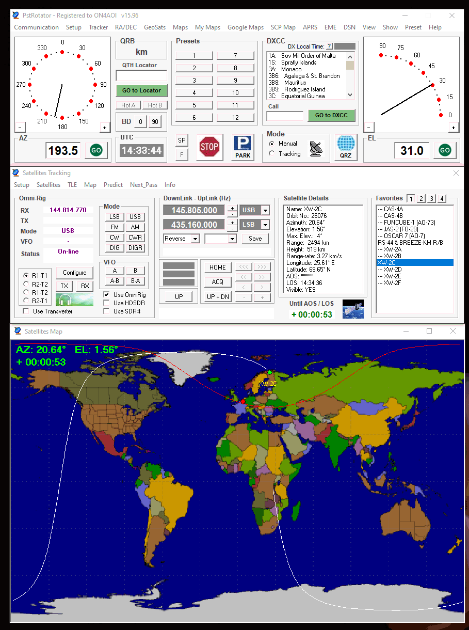Toggle Use Transverter checkbox
Image resolution: width=469 pixels, height=630 pixels.
26,311
